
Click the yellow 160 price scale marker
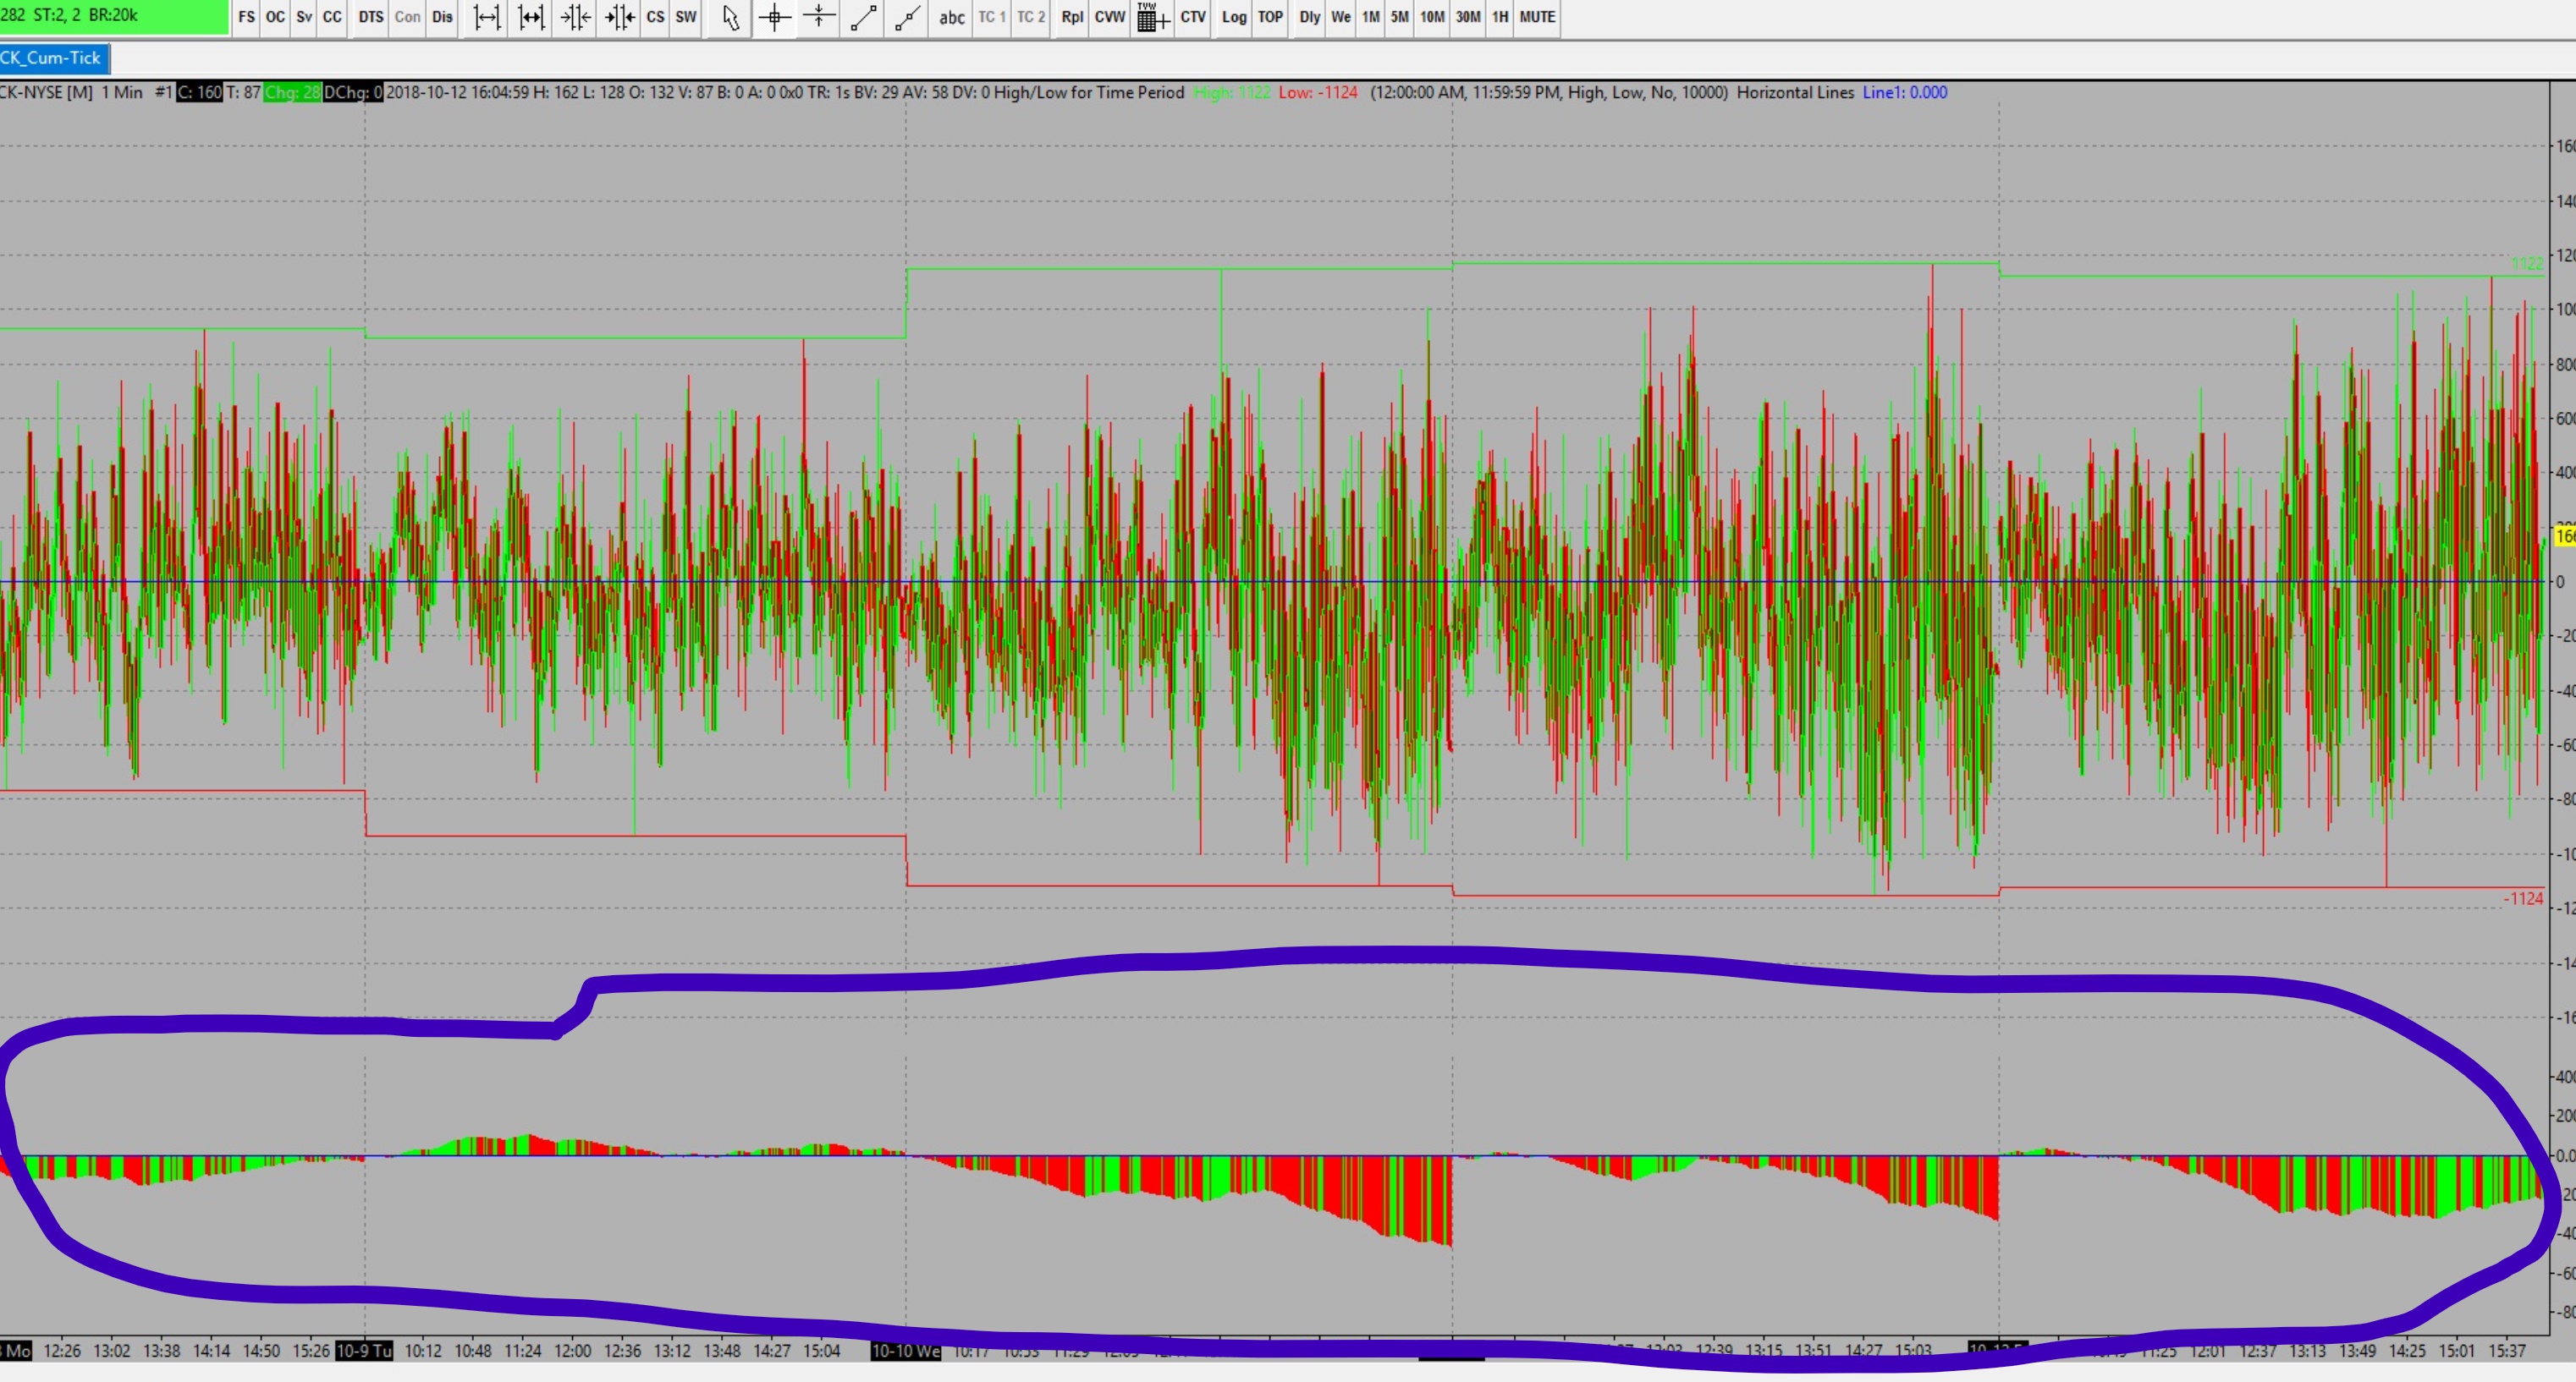click(2565, 536)
